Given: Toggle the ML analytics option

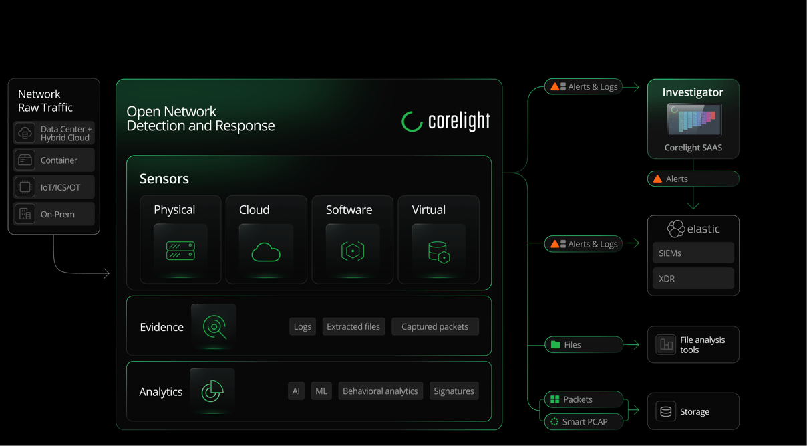Looking at the screenshot, I should coord(321,391).
